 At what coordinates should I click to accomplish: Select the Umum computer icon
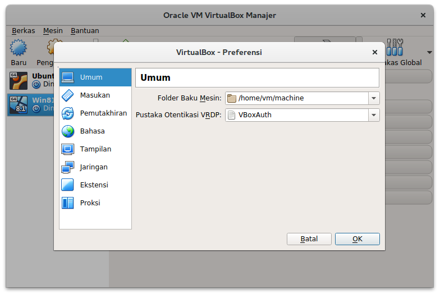tap(67, 77)
